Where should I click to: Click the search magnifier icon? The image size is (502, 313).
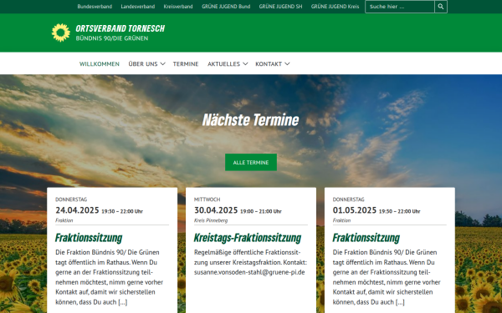pyautogui.click(x=441, y=7)
